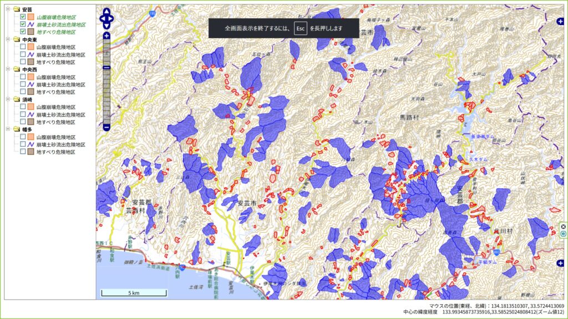Viewport: 568px width, 319px height.
Task: Click the ✕ icon on the right edge panel
Action: point(564,227)
